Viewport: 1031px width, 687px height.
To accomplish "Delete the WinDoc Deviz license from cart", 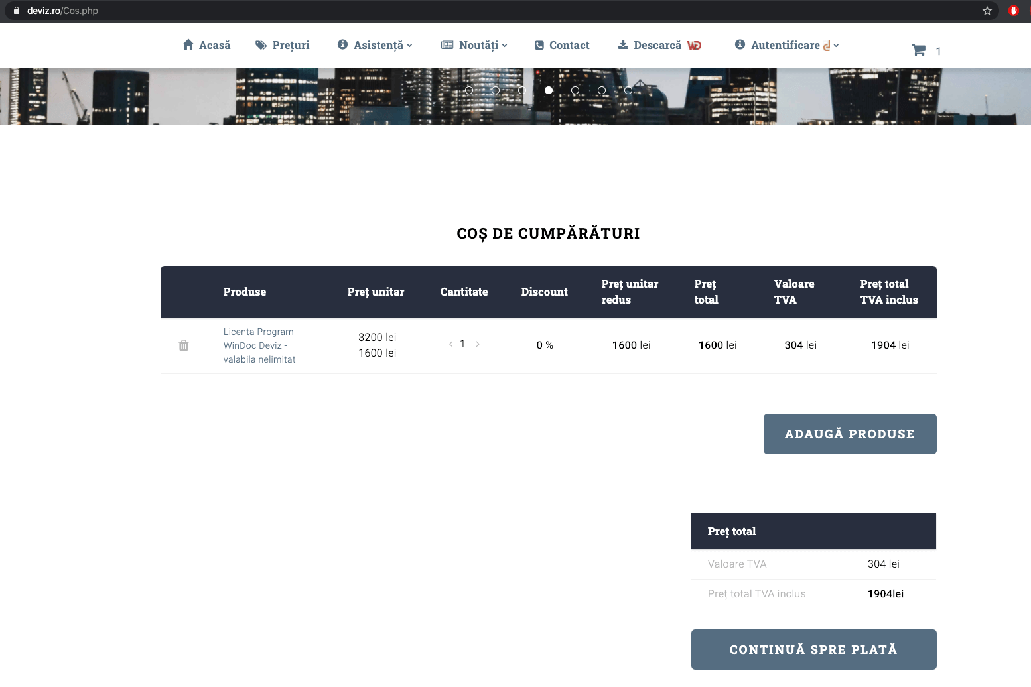I will click(x=184, y=345).
